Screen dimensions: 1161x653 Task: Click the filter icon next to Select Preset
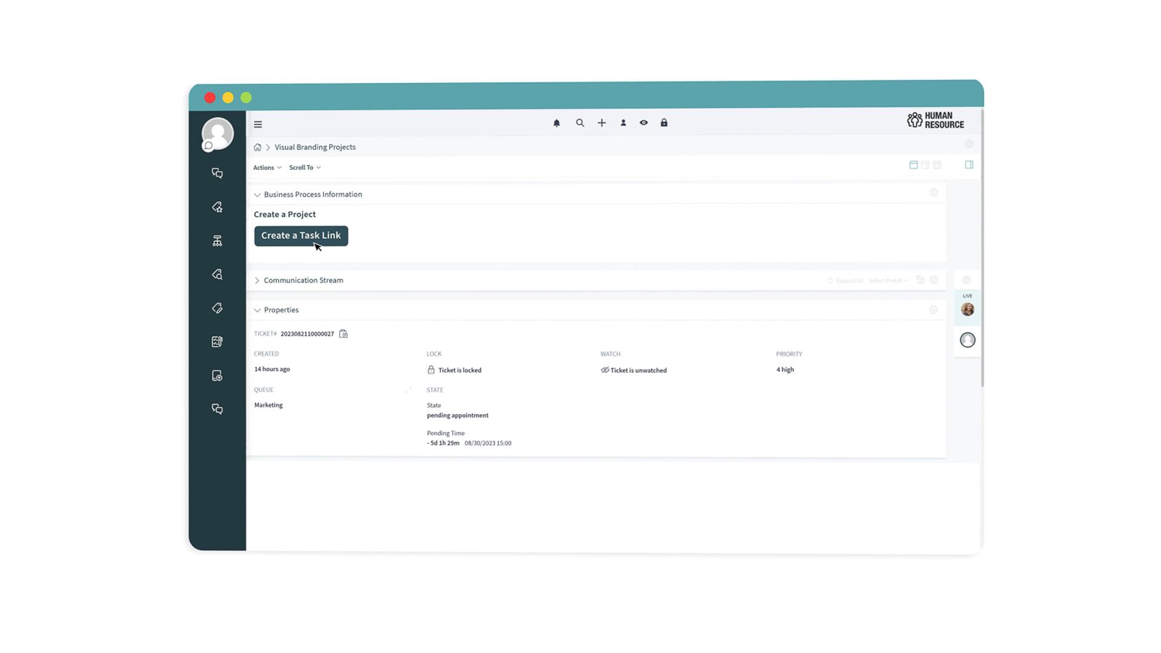click(x=920, y=280)
